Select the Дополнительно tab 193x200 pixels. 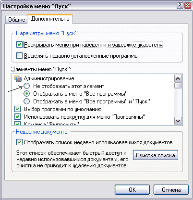[x=50, y=19]
